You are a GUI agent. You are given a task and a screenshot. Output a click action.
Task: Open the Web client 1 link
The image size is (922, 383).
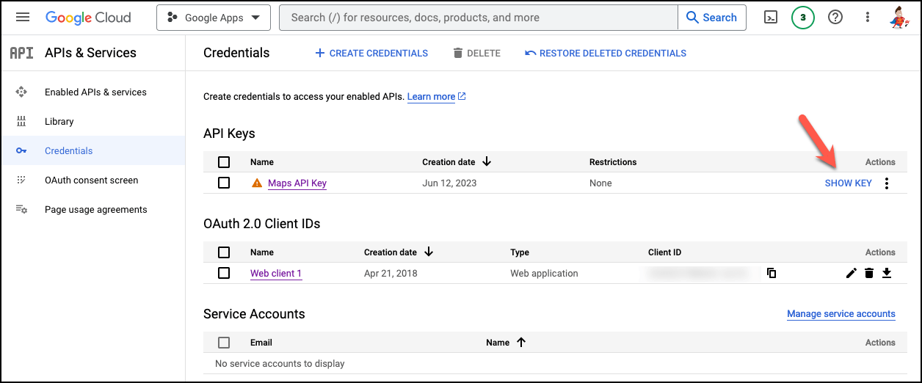[x=276, y=273]
